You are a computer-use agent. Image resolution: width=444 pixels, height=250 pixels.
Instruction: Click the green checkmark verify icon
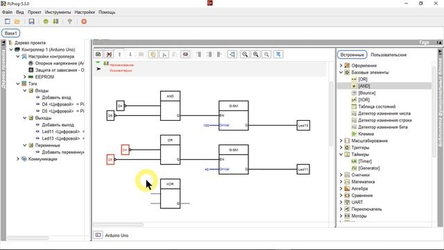46,22
